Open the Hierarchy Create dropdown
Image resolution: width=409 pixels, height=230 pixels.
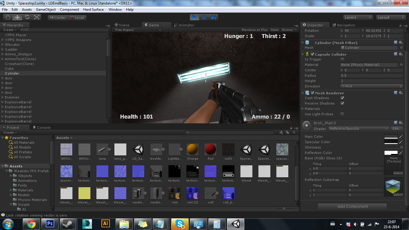[9, 30]
